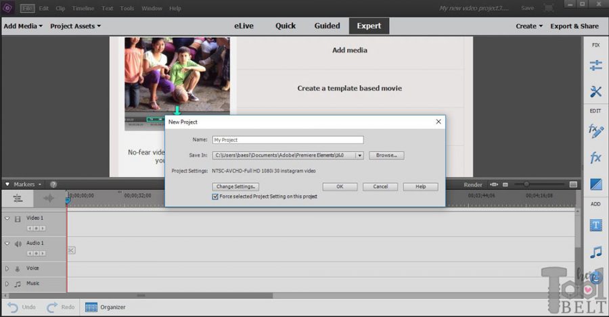Click Cancel in New Project dialog
Viewport: 609px width, 317px height.
(x=380, y=187)
